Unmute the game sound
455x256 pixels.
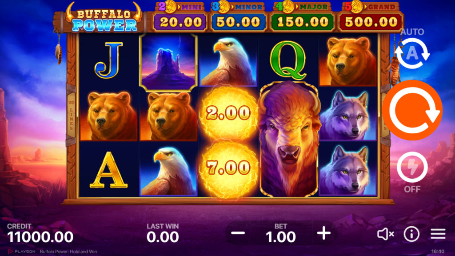(x=385, y=234)
